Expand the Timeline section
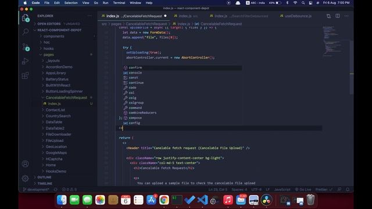 coord(45,183)
